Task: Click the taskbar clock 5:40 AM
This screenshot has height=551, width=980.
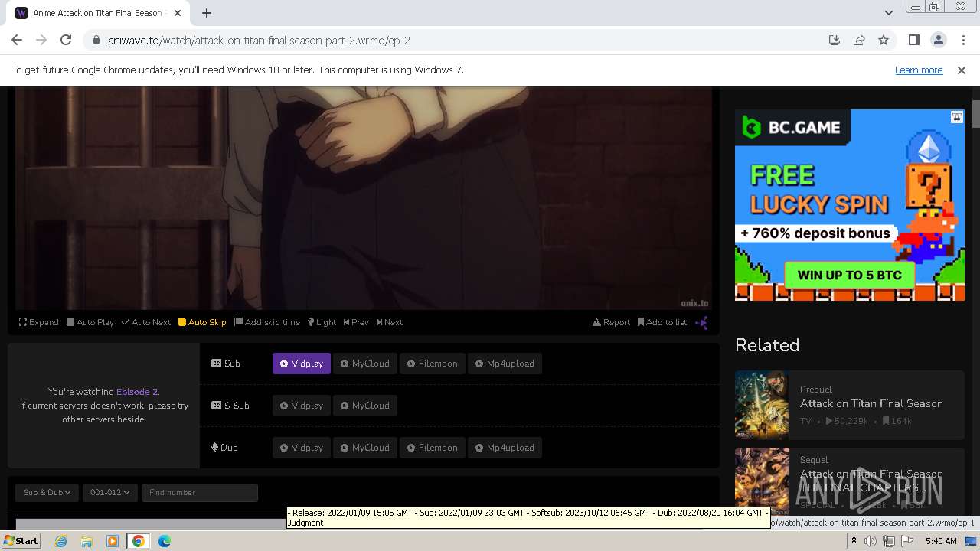Action: click(941, 541)
